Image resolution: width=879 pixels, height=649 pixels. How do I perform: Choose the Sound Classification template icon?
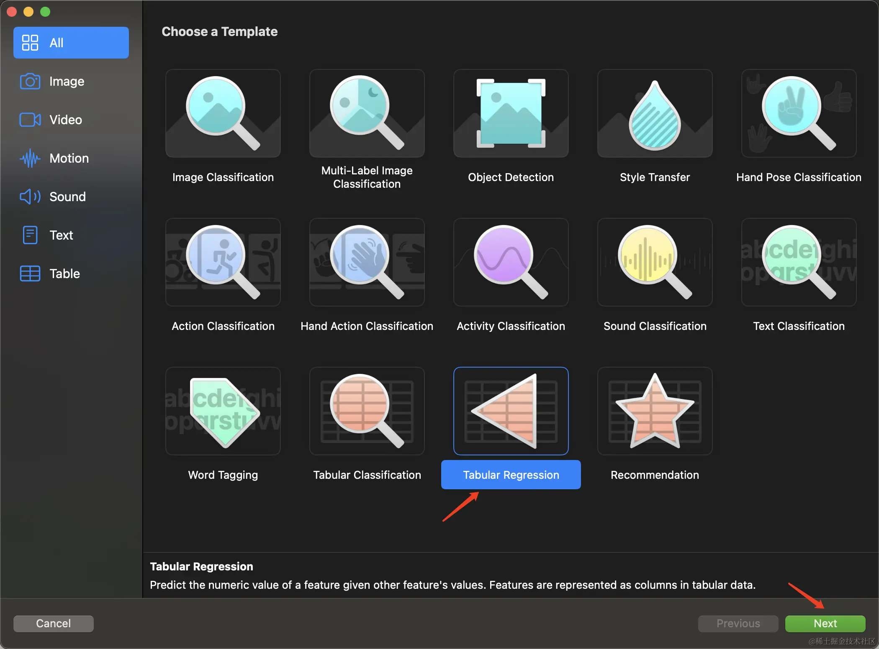coord(655,262)
